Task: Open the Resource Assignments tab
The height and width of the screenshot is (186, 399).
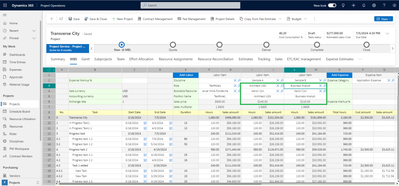Action: [x=176, y=59]
